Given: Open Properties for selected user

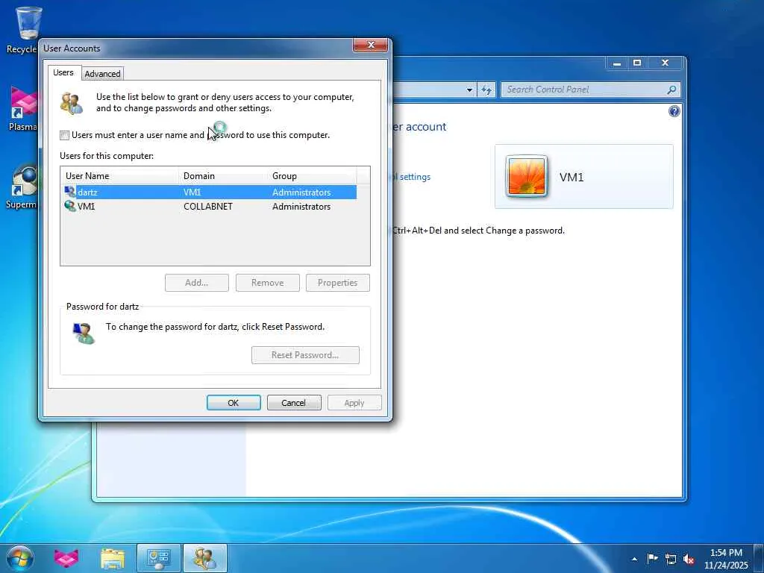Looking at the screenshot, I should pos(338,283).
